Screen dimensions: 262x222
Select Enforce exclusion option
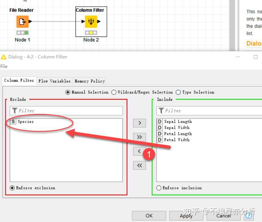(x=12, y=188)
